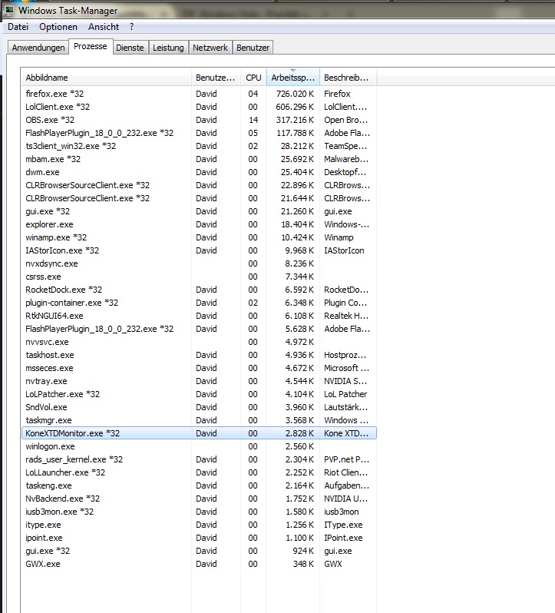Click the Task-Manager title bar icon

point(8,9)
